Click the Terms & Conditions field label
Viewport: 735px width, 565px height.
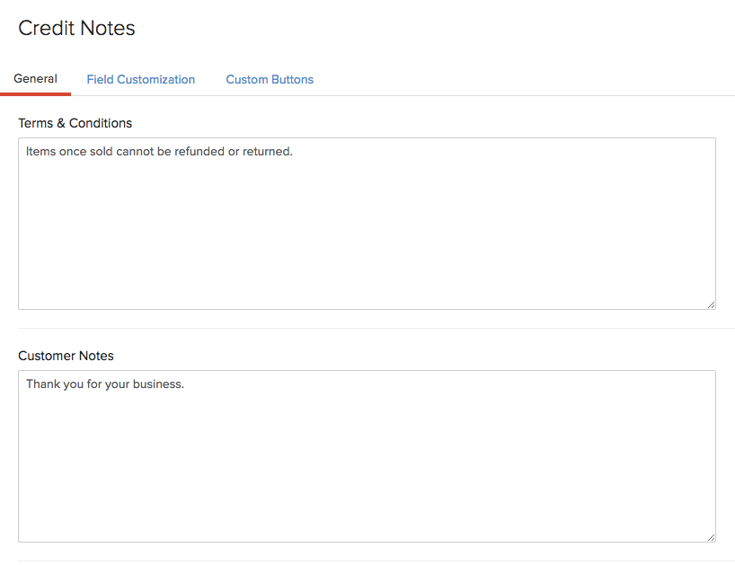(x=75, y=123)
